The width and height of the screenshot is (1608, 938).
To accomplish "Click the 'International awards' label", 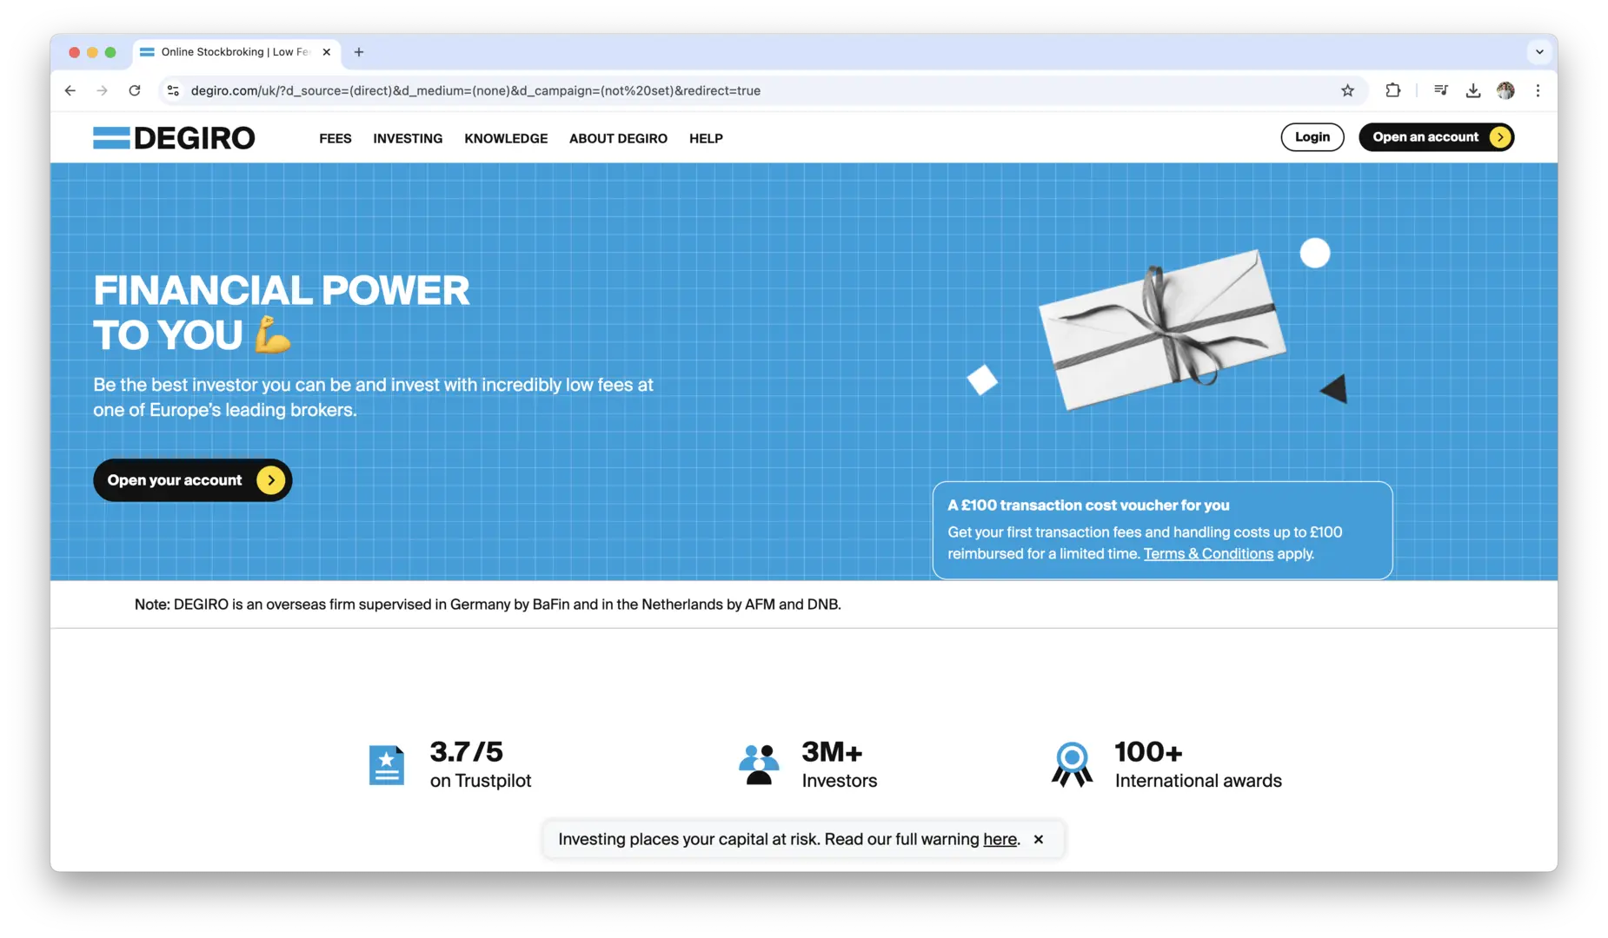I will tap(1199, 781).
